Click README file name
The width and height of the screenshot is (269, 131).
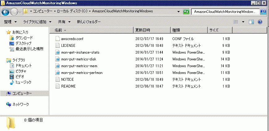[x=68, y=86]
